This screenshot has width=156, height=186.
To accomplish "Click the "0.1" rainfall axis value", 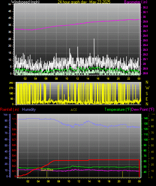I will (x=14, y=171).
